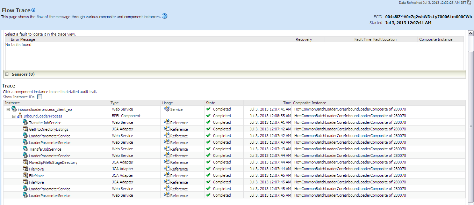Collapse the inboundloaderprocess_client_ep tree node

tap(8, 109)
